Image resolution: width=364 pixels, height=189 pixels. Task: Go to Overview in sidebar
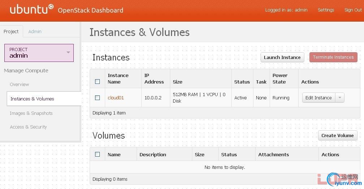pos(20,85)
